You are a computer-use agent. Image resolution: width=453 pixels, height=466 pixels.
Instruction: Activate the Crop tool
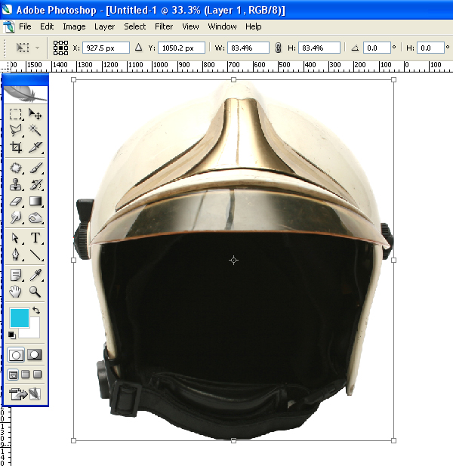click(x=15, y=147)
